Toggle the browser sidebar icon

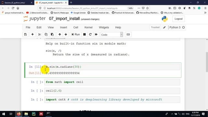point(175,8)
